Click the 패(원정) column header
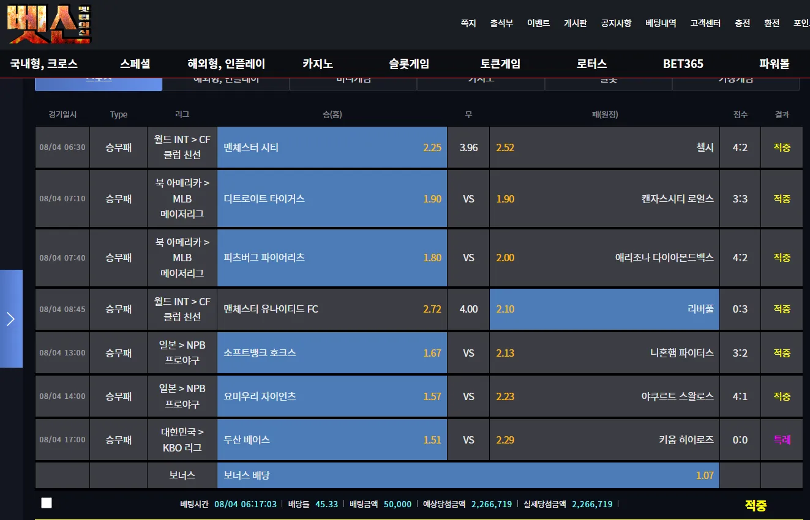 click(604, 114)
